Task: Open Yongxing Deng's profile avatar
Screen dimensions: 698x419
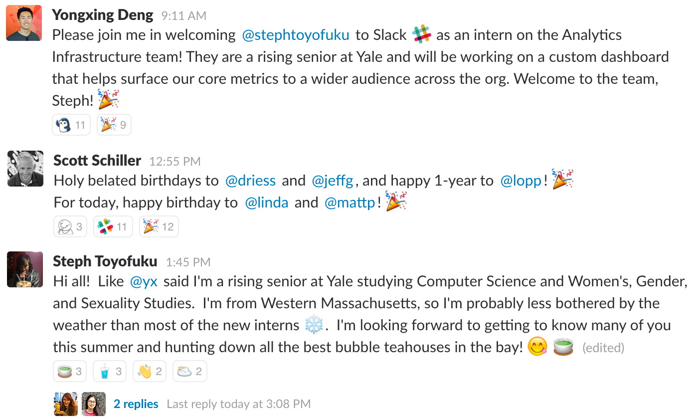Action: [24, 23]
